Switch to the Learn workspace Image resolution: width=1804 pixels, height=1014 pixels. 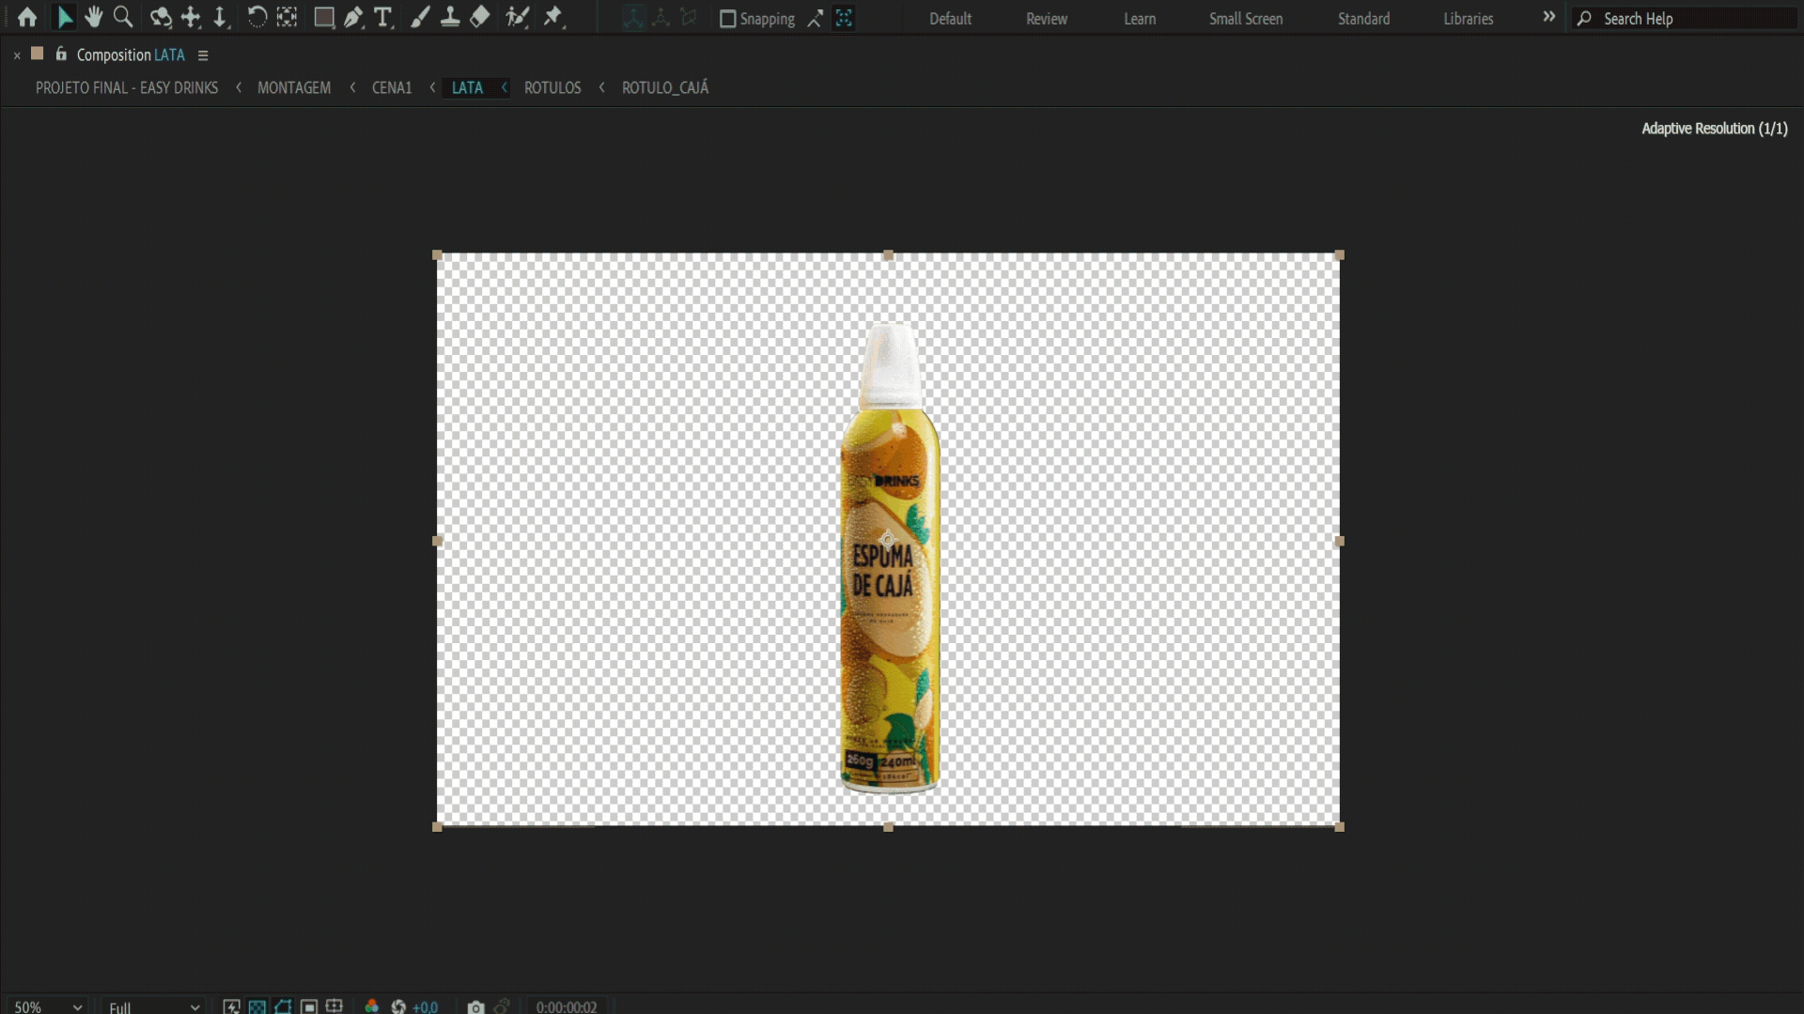coord(1140,19)
